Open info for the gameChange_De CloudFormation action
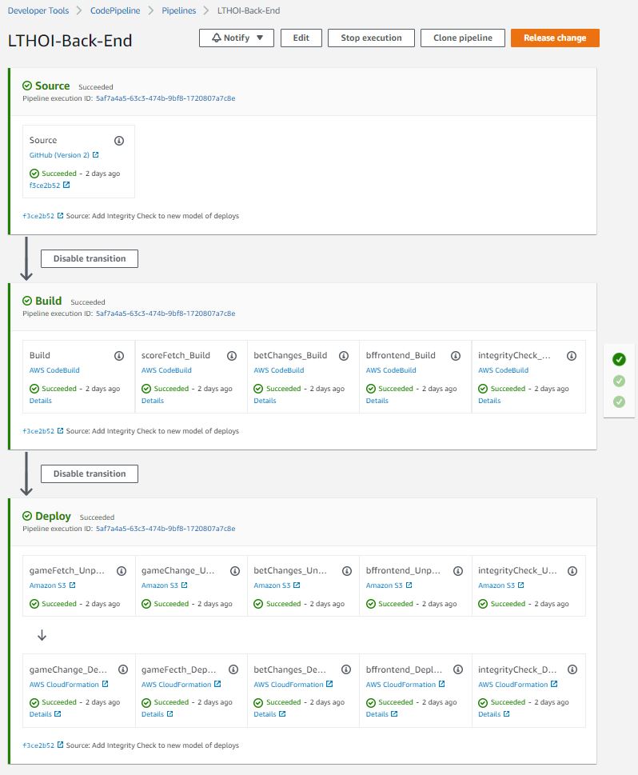 [122, 669]
